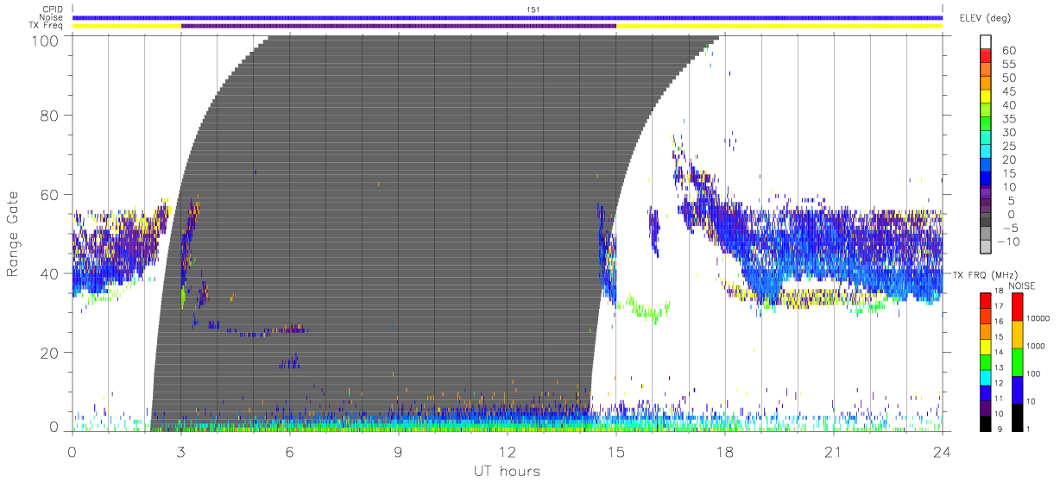Viewport: 1060px width, 489px height.
Task: Click the '1000' label on NOISE bar
Action: (1035, 345)
